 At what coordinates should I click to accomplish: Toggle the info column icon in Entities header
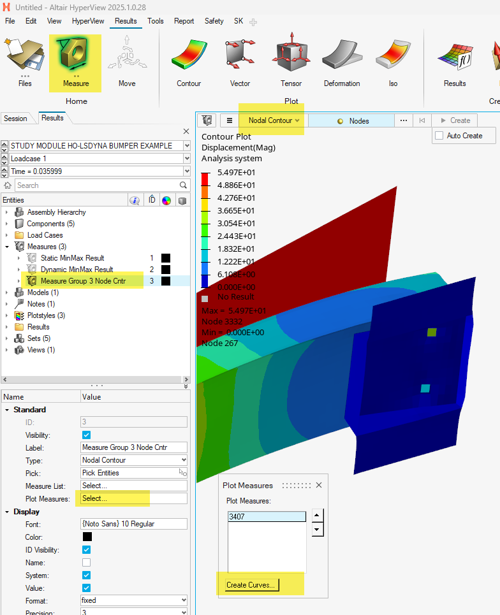135,200
